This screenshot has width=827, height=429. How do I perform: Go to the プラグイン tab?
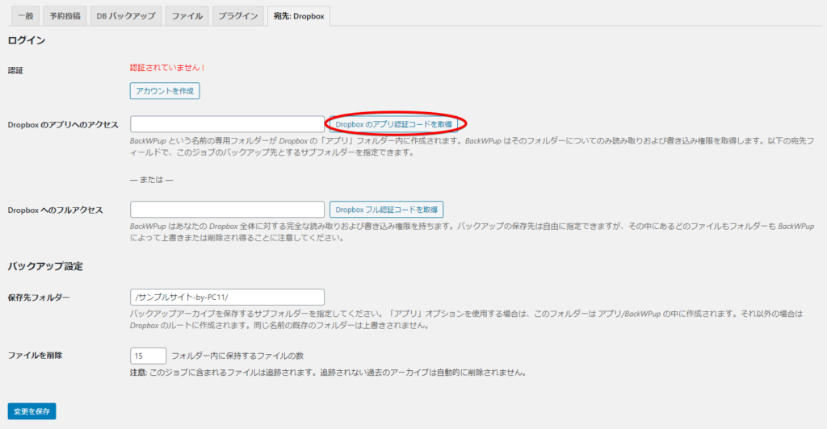[x=238, y=16]
